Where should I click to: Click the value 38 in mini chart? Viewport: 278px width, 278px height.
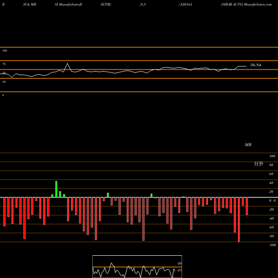[x=179, y=264]
